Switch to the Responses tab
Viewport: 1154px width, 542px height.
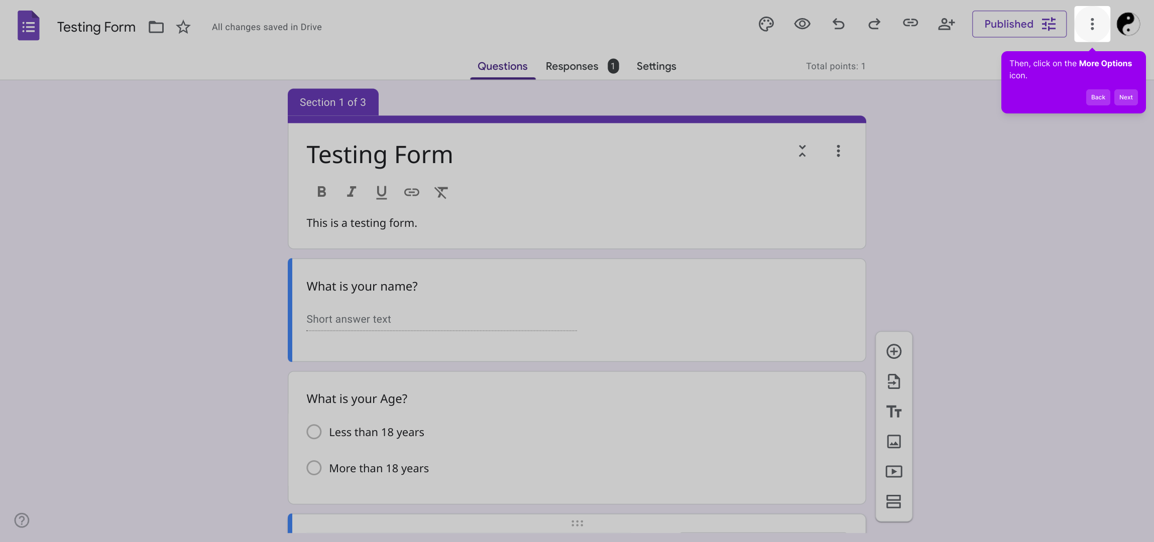[572, 66]
